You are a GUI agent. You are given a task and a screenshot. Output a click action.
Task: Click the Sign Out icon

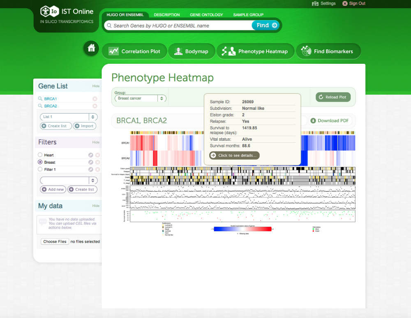(x=345, y=3)
